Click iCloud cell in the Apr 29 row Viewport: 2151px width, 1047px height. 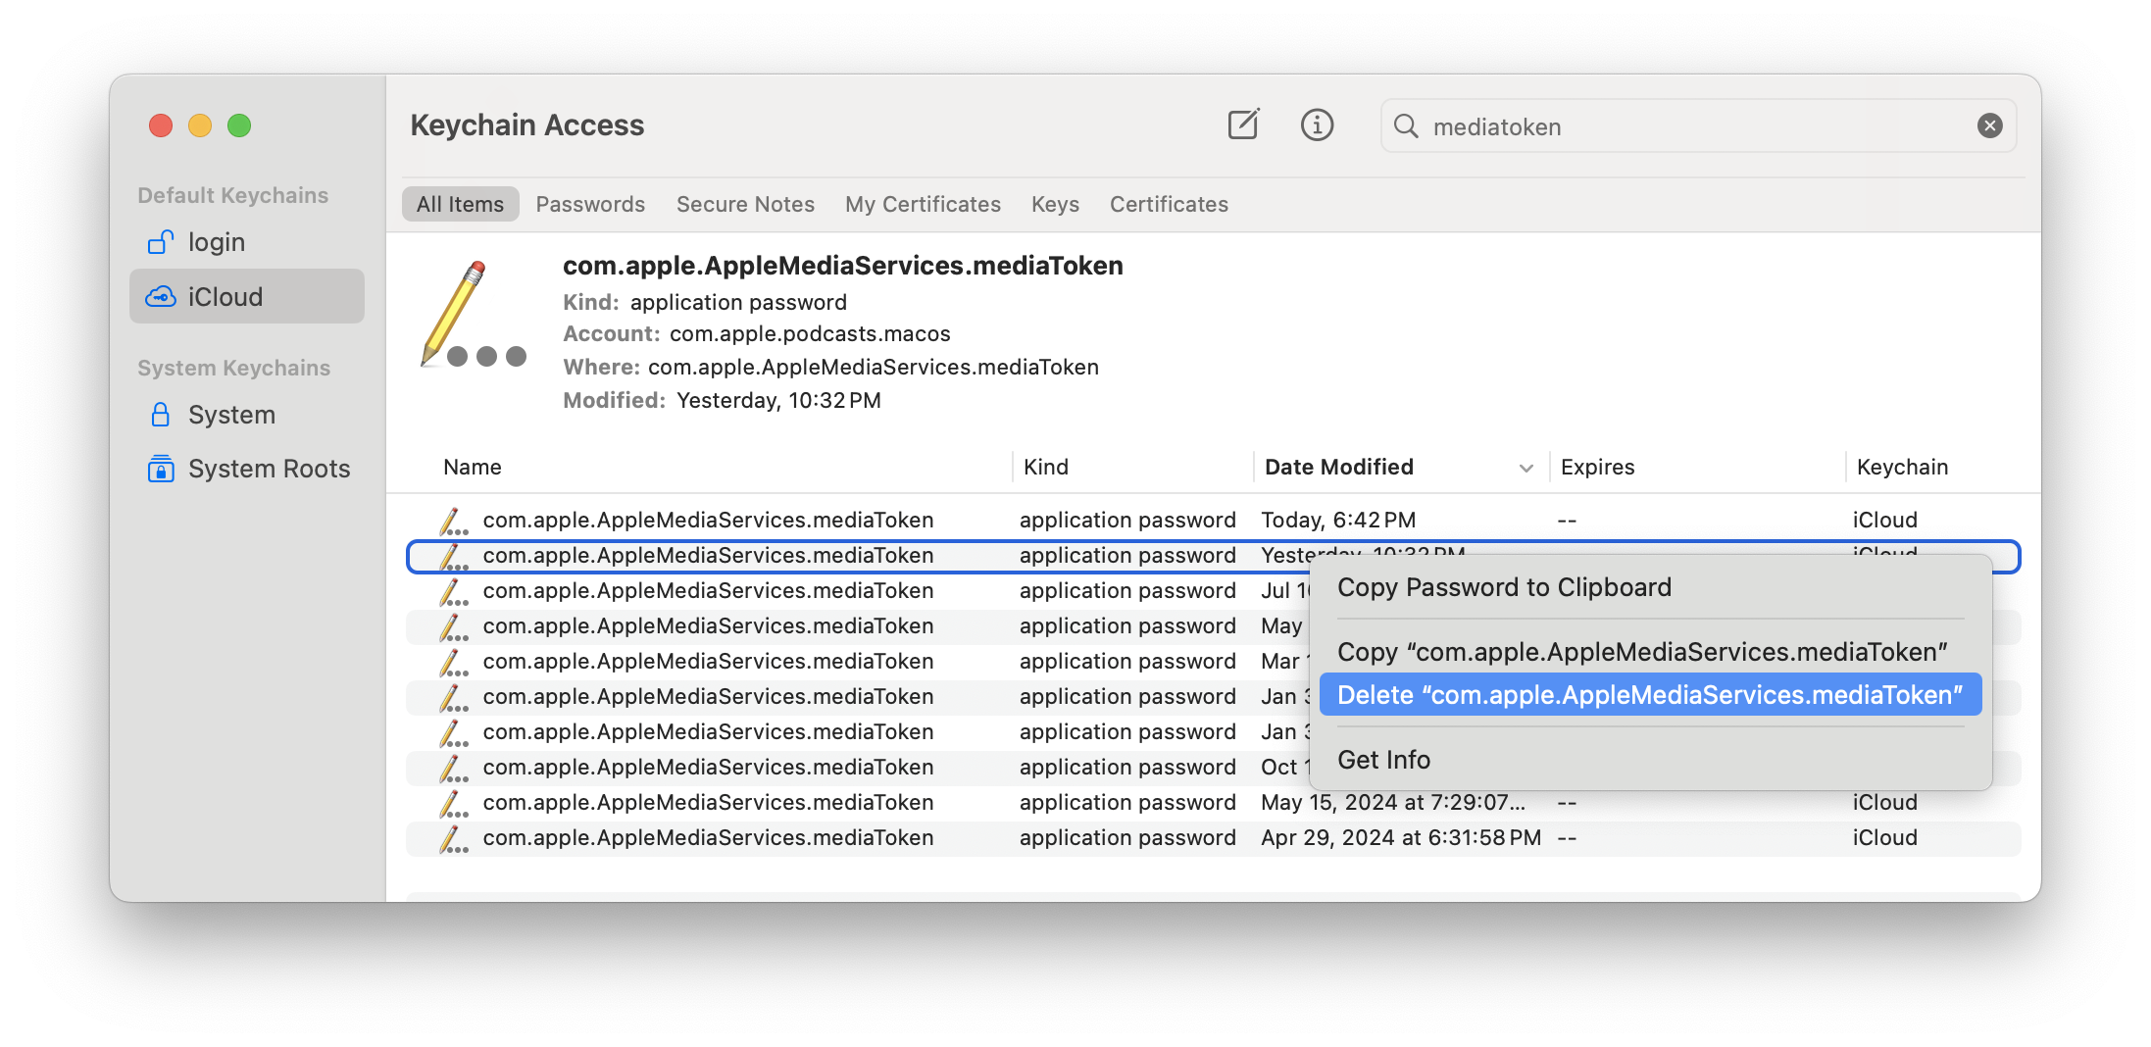[1884, 837]
